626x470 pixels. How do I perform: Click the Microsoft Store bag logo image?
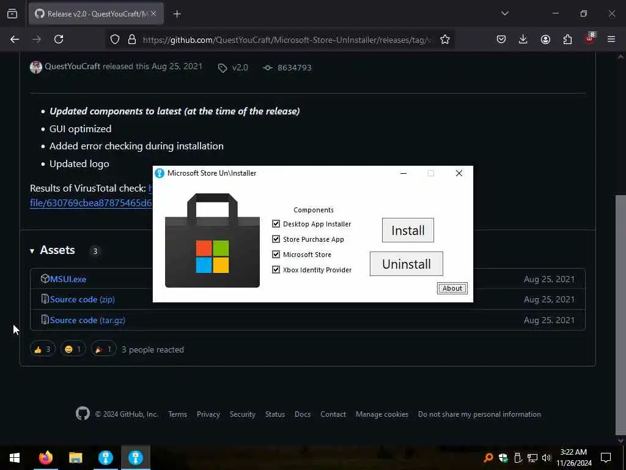pyautogui.click(x=212, y=240)
